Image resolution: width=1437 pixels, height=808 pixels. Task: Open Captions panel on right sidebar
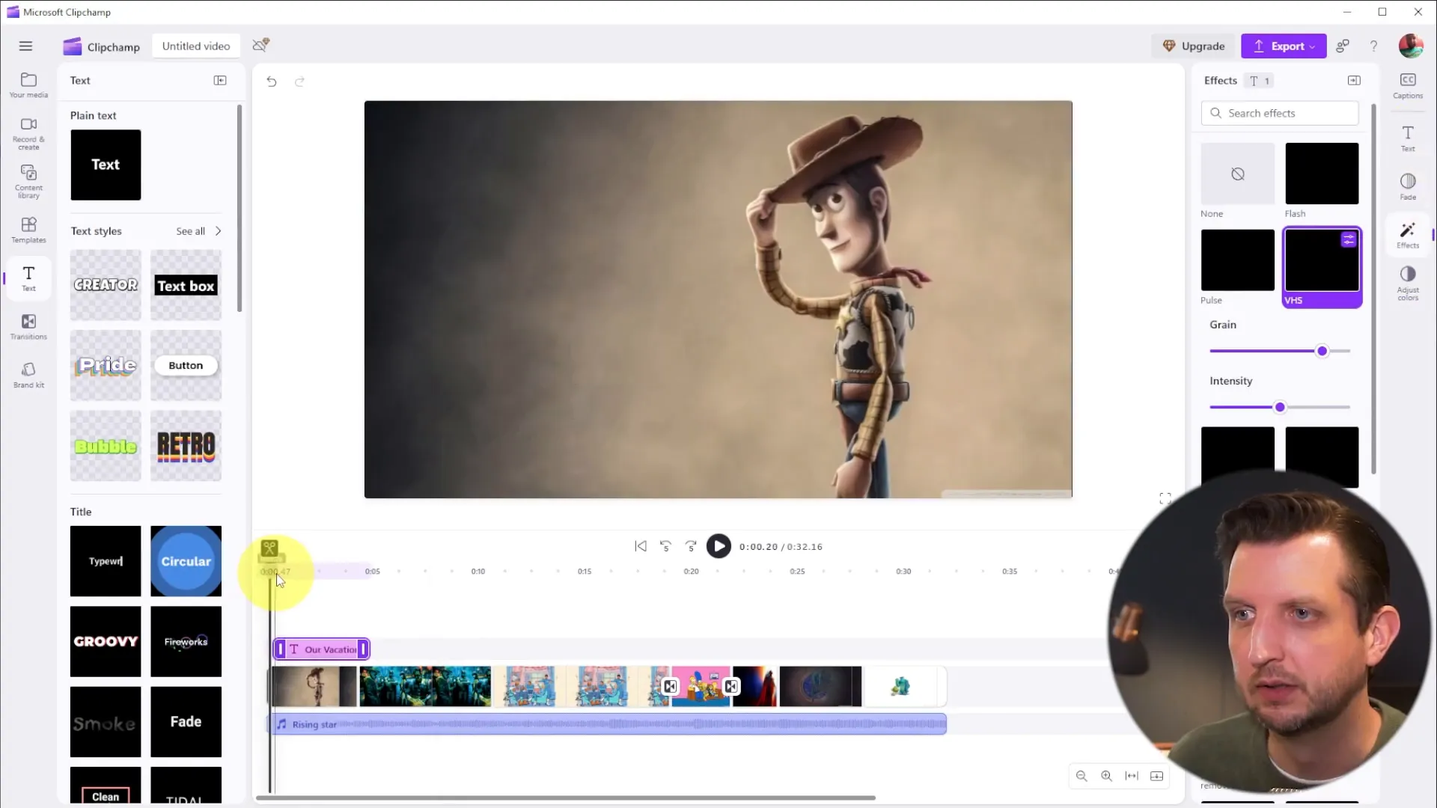tap(1408, 85)
